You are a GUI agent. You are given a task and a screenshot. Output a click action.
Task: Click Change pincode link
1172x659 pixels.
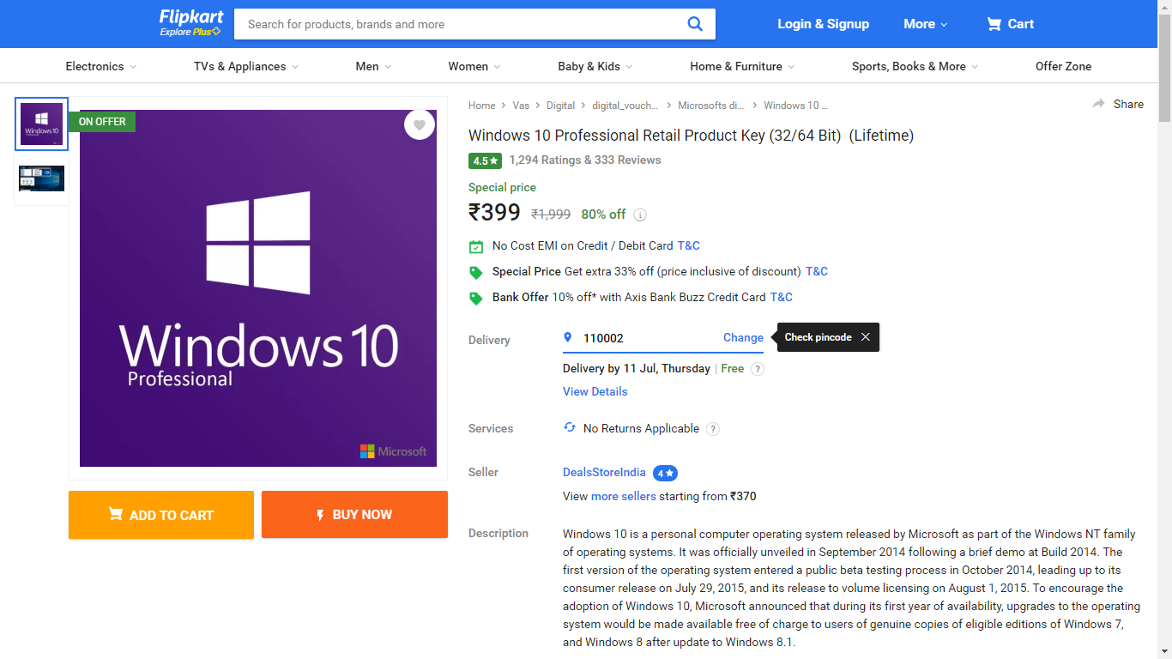click(743, 337)
